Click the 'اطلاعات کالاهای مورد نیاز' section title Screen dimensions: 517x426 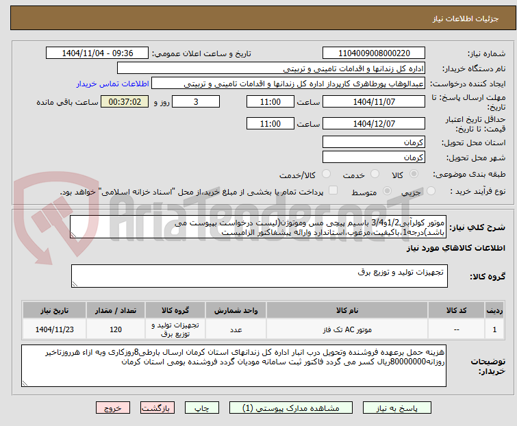pos(455,248)
